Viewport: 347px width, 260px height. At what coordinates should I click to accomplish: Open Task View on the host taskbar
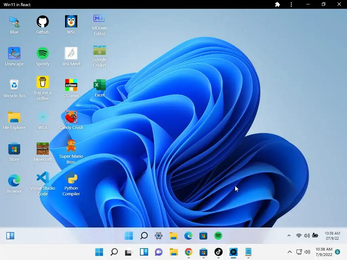tap(128, 252)
